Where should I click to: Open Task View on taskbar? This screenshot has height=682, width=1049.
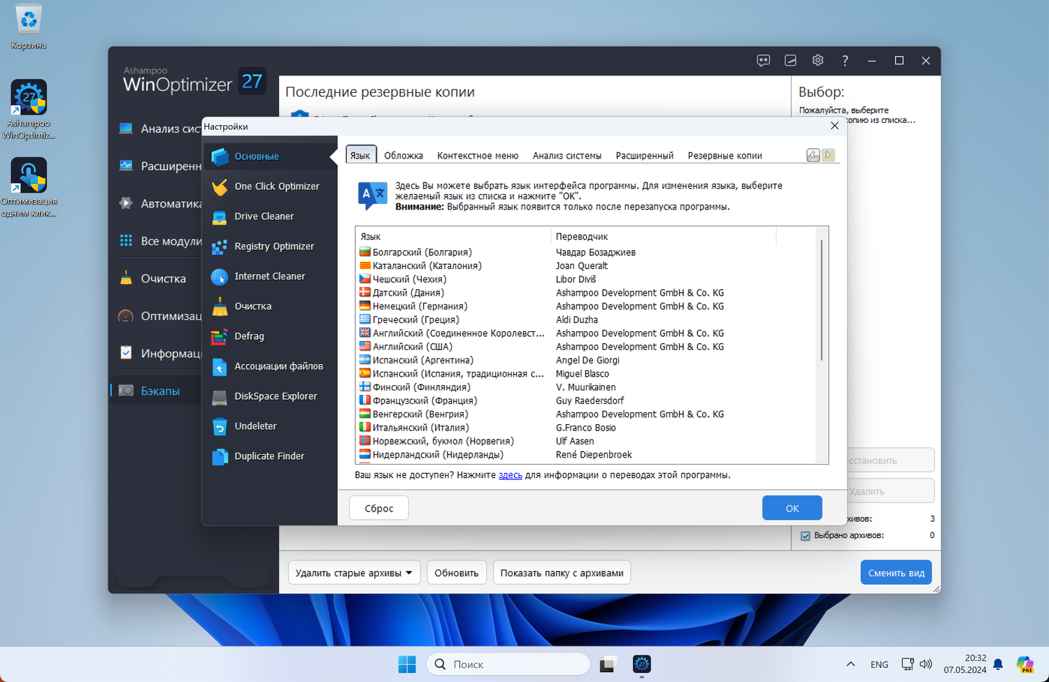607,665
